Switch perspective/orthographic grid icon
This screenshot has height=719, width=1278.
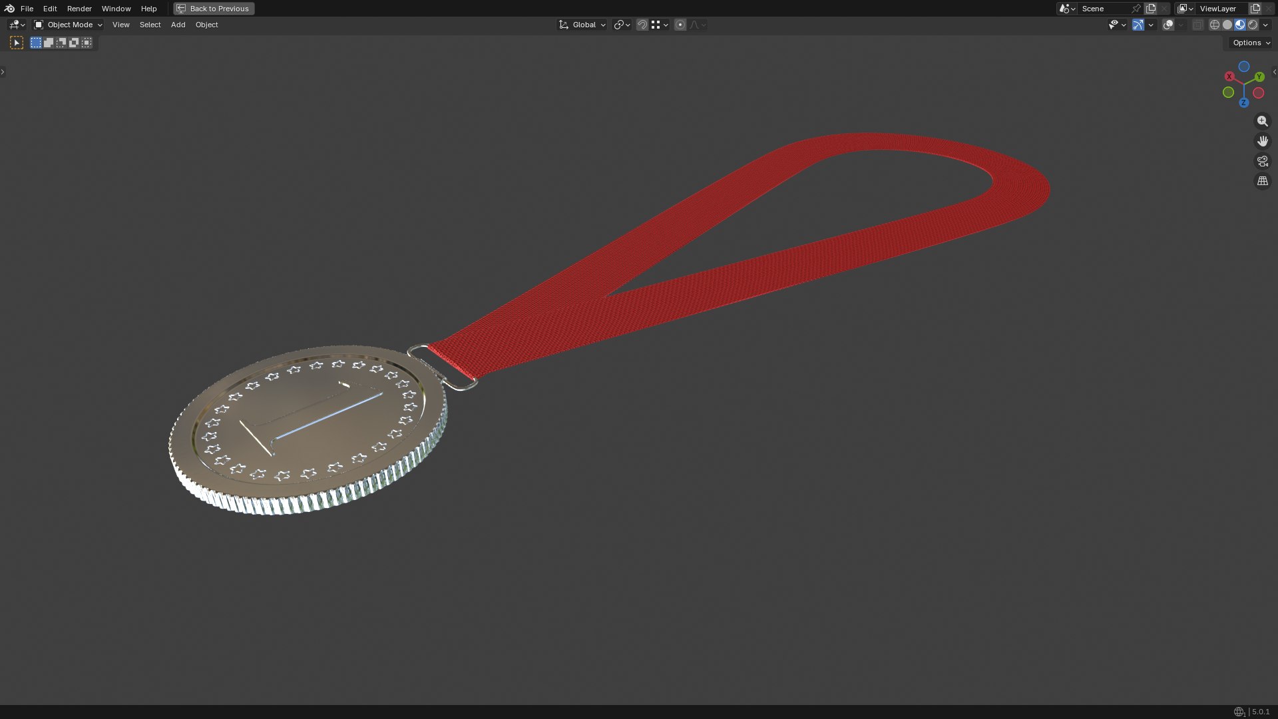(x=1262, y=181)
